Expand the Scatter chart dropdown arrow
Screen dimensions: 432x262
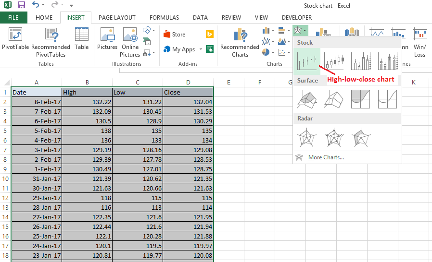click(x=289, y=52)
